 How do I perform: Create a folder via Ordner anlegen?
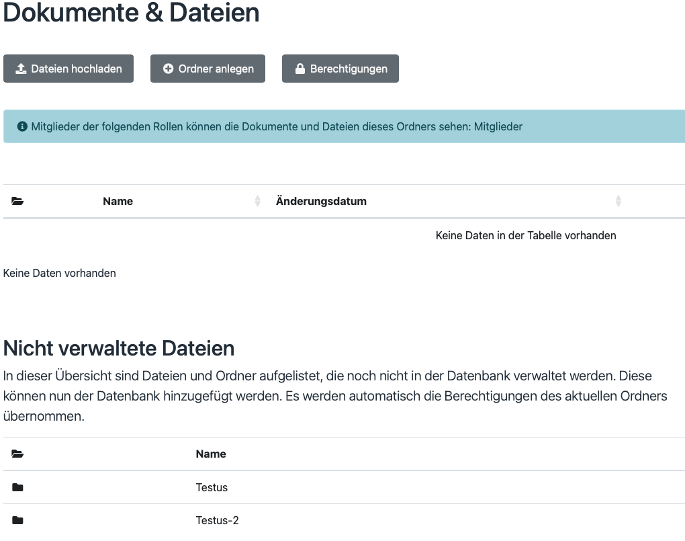208,68
